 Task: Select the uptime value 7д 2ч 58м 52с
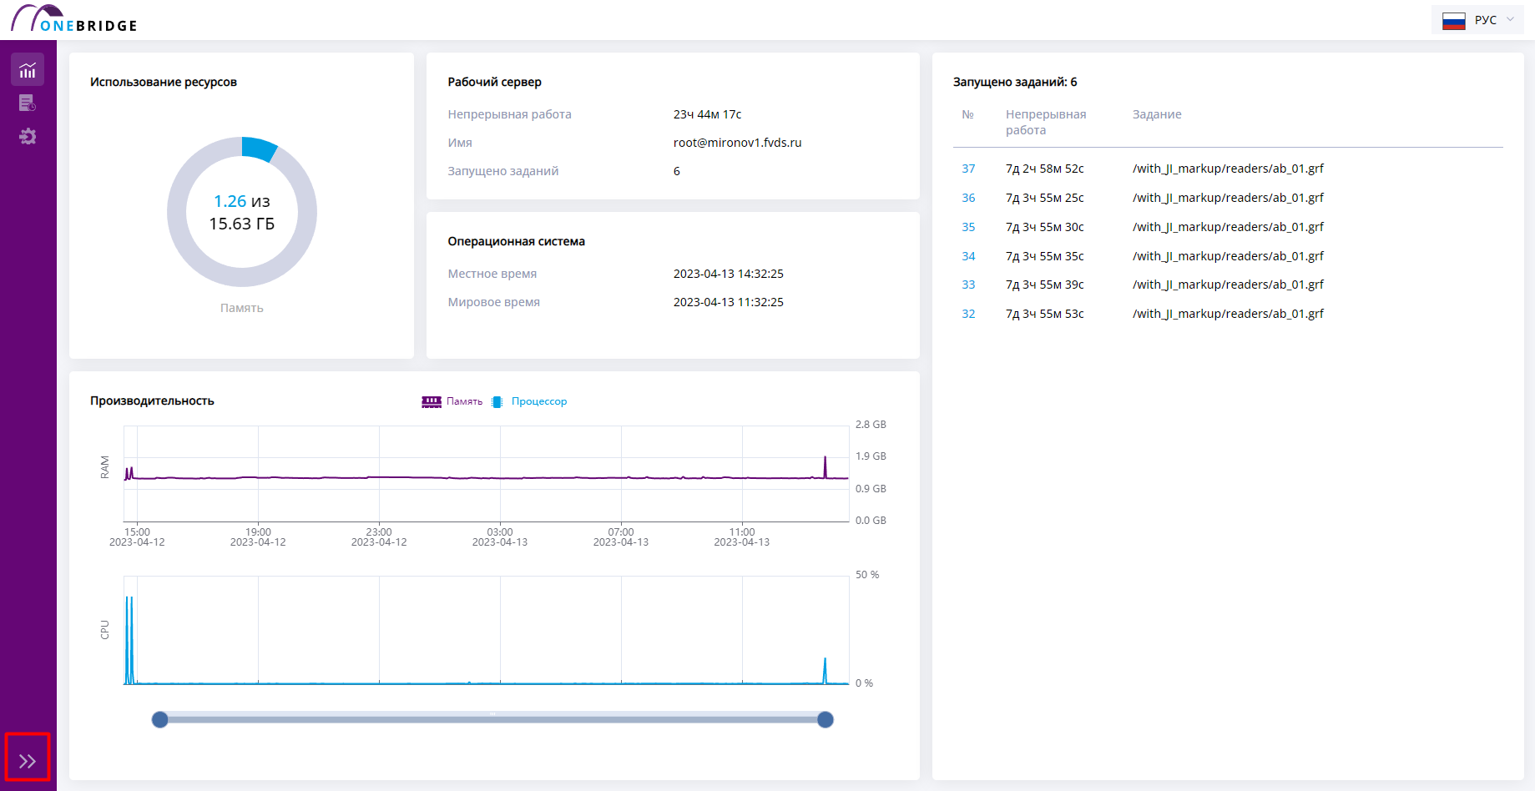point(1045,169)
